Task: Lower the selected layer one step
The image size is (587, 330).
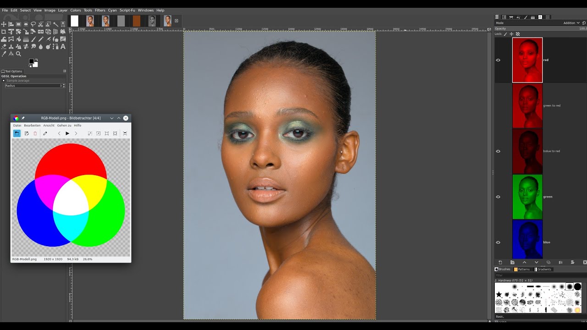Action: (x=536, y=262)
